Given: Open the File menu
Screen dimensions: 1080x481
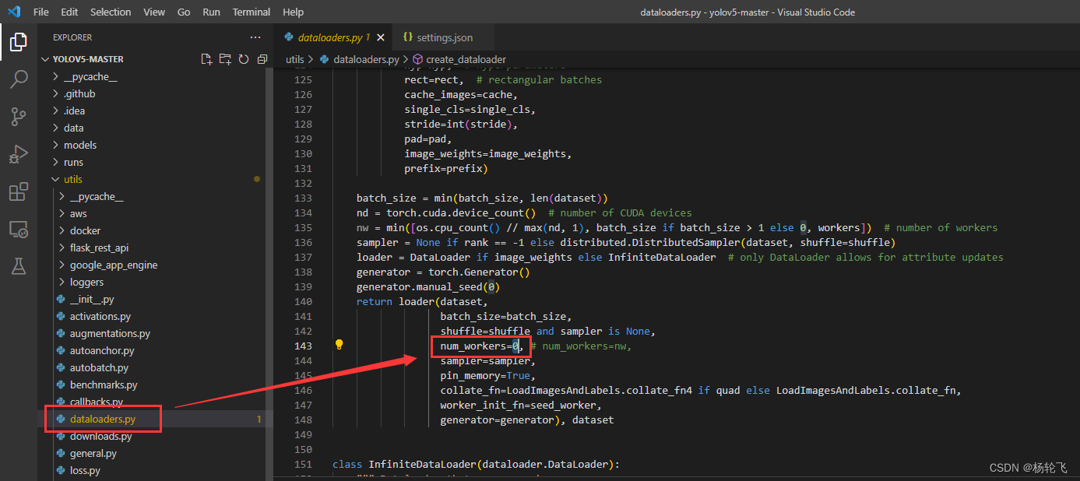Looking at the screenshot, I should tap(40, 12).
